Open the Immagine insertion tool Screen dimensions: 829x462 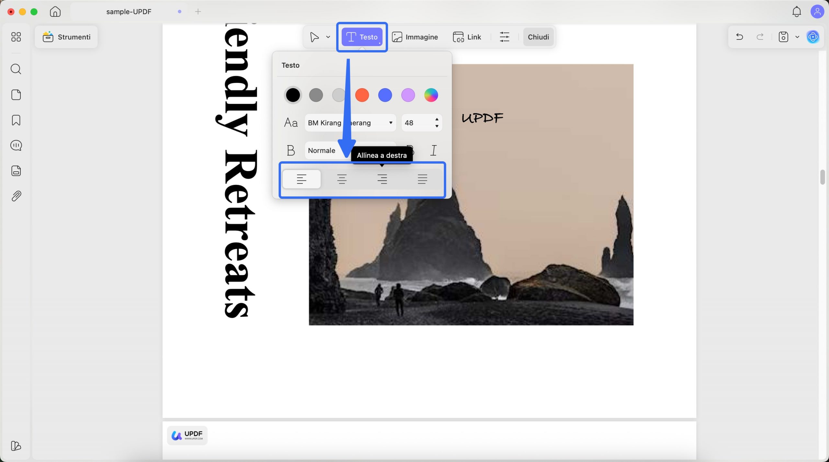click(415, 37)
